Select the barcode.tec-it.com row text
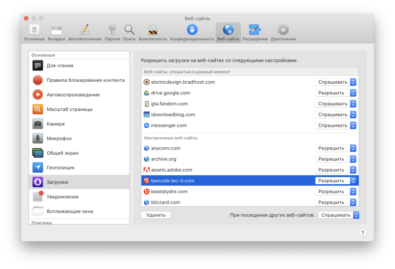The height and width of the screenshot is (269, 395). click(172, 181)
